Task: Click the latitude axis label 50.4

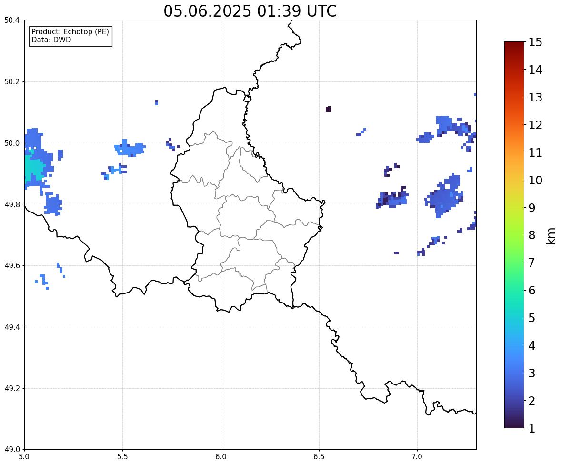Action: tap(11, 20)
